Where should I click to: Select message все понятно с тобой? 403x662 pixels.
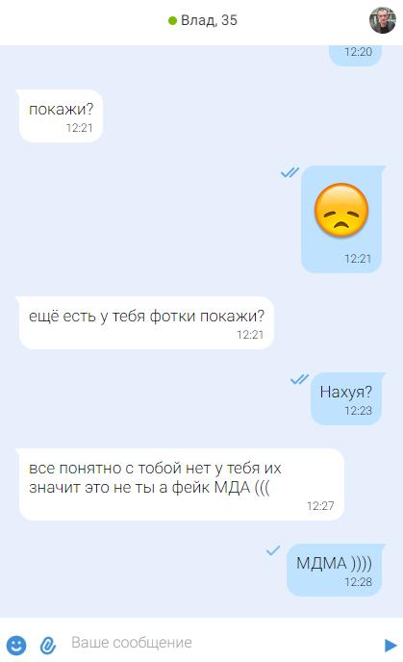click(x=182, y=485)
